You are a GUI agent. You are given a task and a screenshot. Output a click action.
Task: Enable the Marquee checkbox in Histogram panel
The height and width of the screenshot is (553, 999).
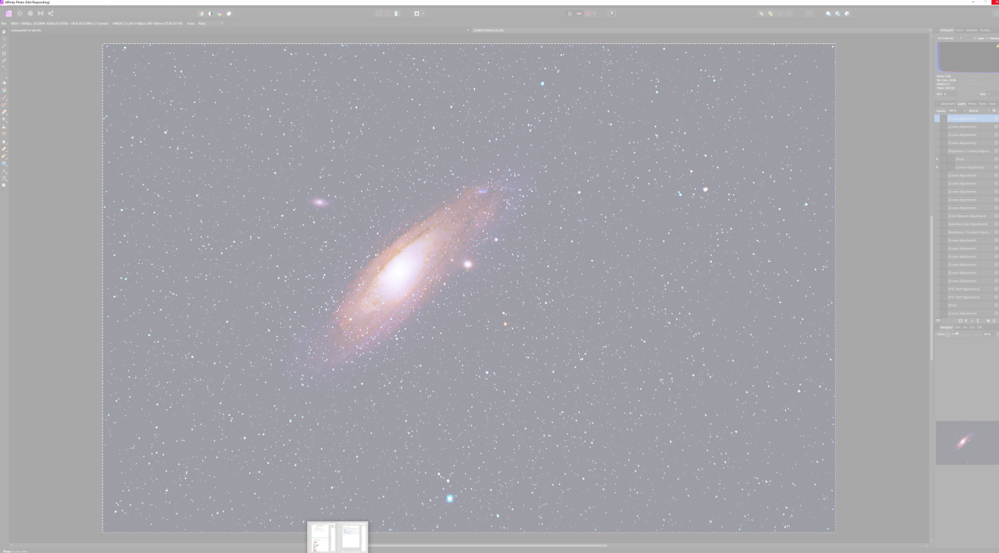(x=987, y=39)
